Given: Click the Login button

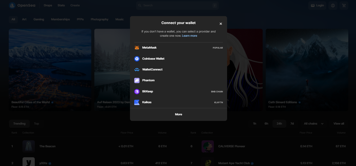Looking at the screenshot, I should click(317, 5).
